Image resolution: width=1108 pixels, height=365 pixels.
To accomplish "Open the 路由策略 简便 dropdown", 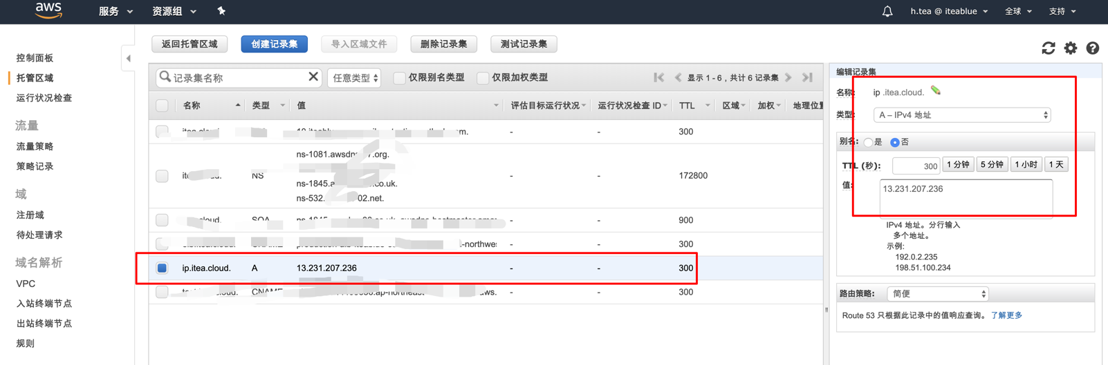I will 937,294.
